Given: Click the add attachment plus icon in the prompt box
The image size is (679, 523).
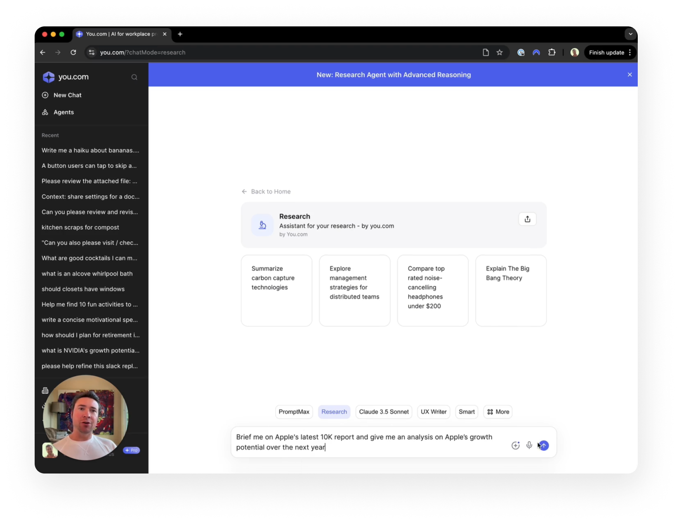Looking at the screenshot, I should 515,445.
